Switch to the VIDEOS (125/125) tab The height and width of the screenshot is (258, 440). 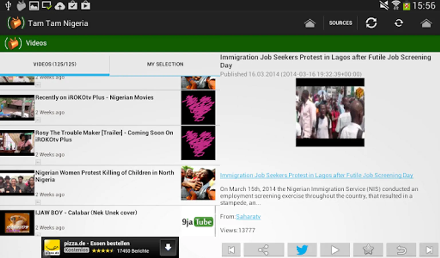coord(55,64)
